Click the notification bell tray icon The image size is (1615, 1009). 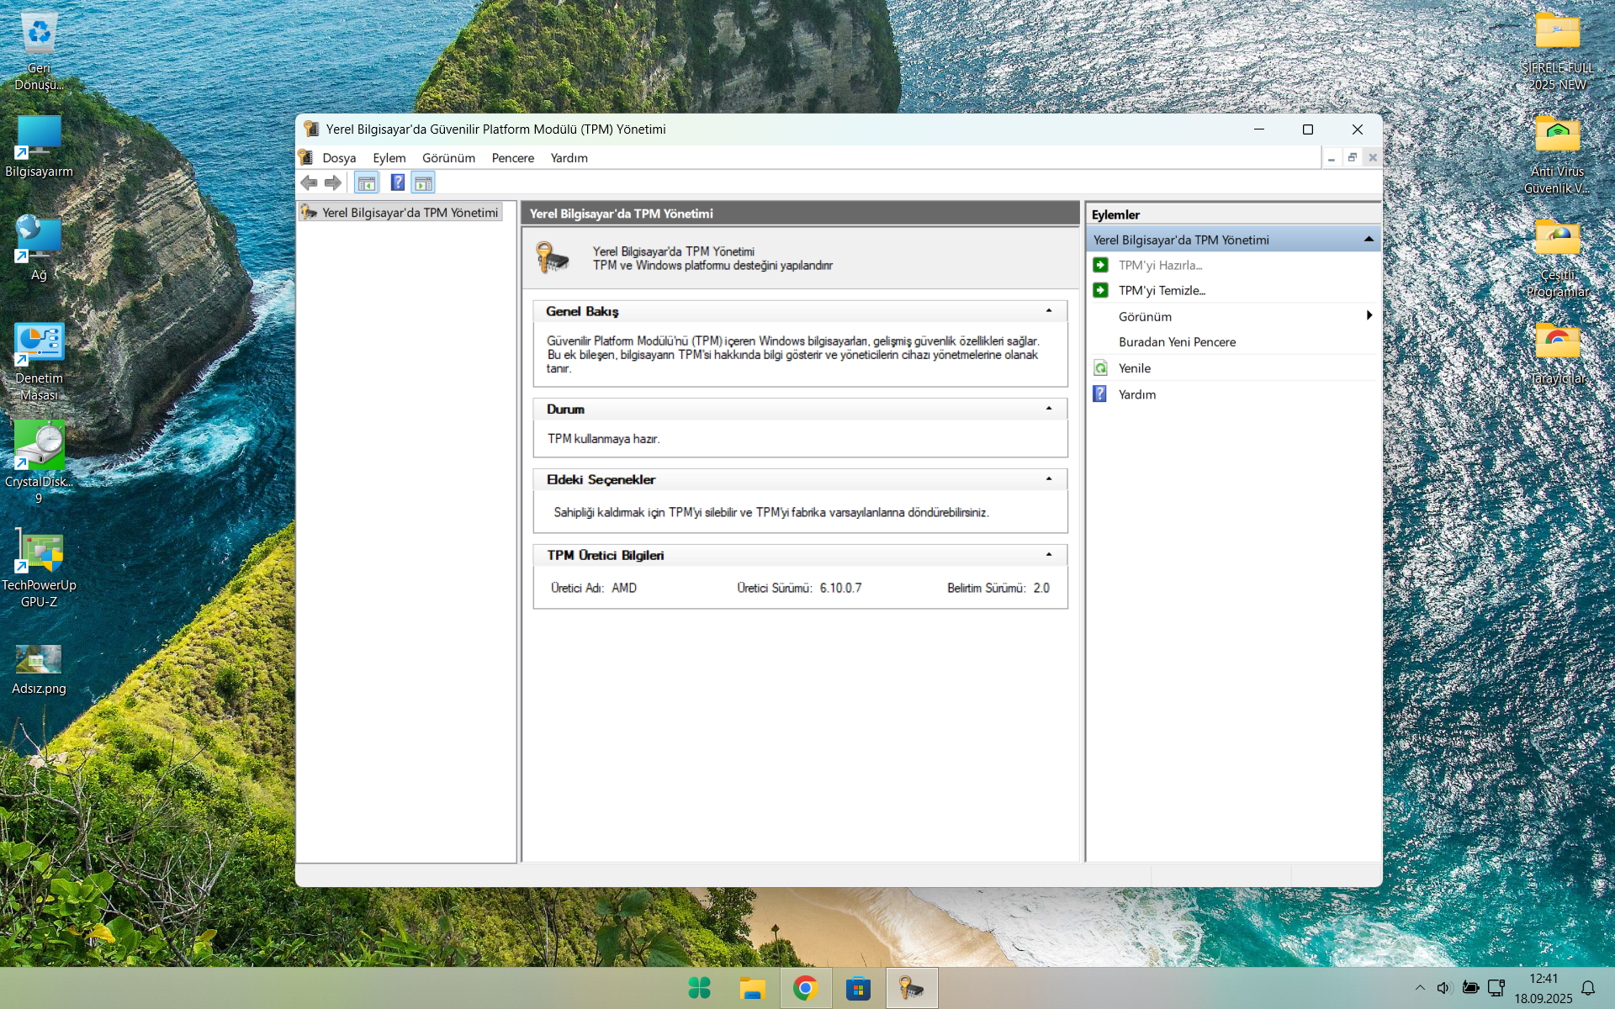[1588, 988]
